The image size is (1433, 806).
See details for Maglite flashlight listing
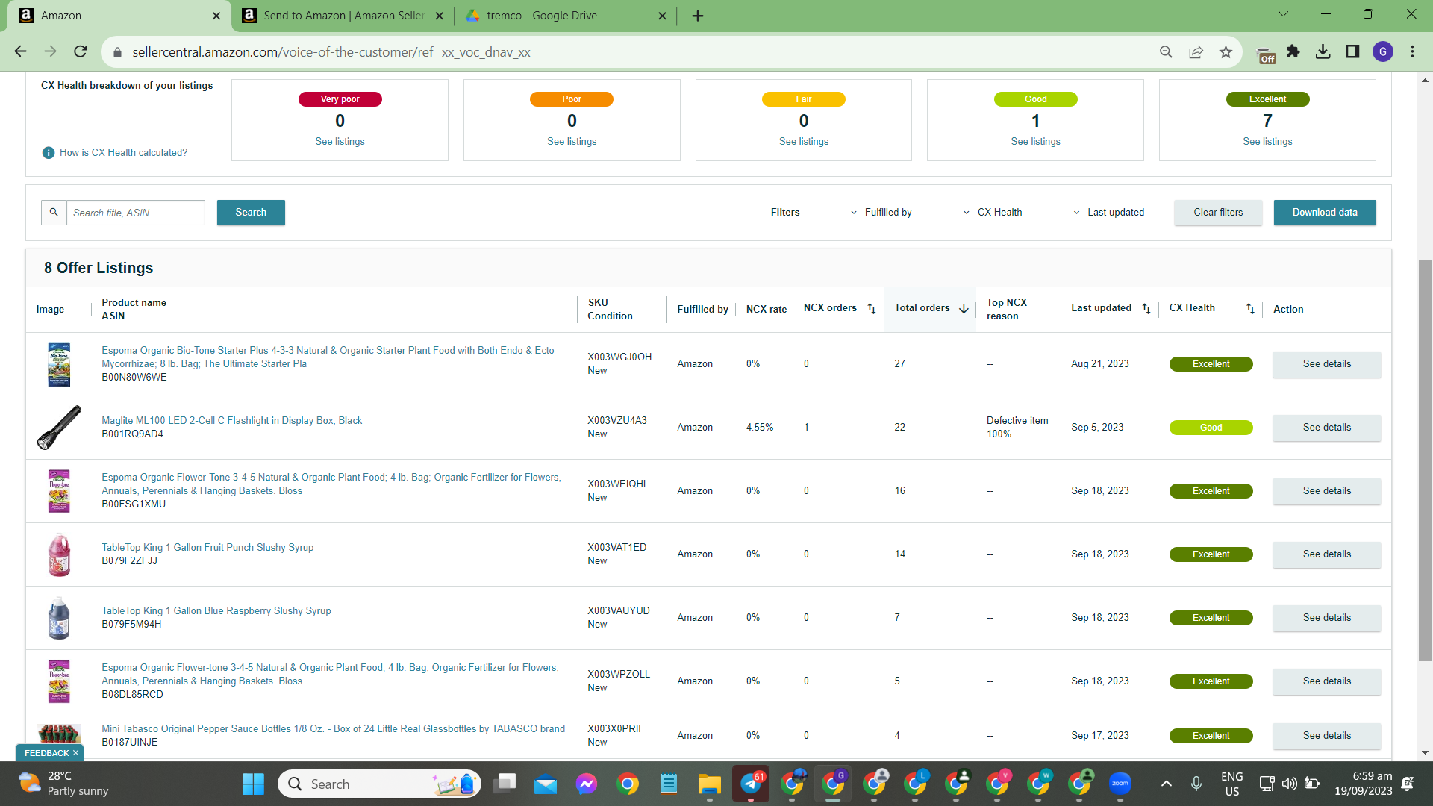(1326, 428)
